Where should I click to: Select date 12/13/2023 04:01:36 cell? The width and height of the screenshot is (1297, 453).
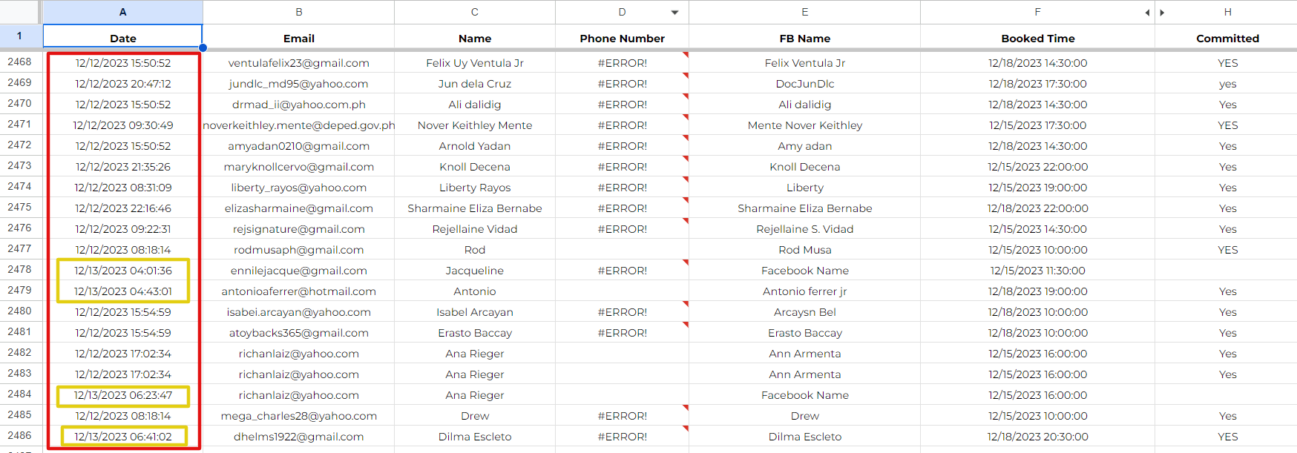coord(122,271)
